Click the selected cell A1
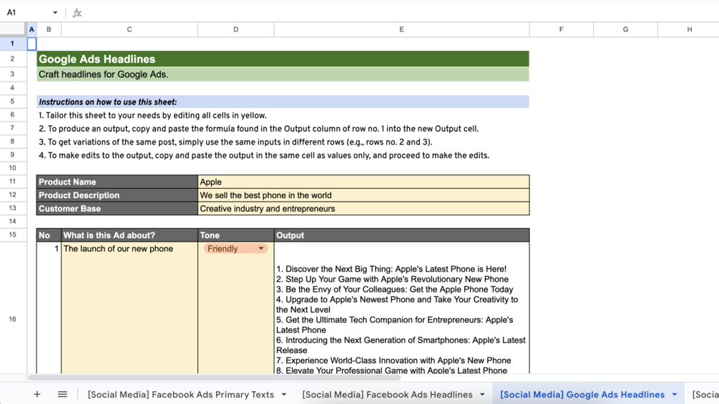The width and height of the screenshot is (719, 404). pyautogui.click(x=31, y=44)
